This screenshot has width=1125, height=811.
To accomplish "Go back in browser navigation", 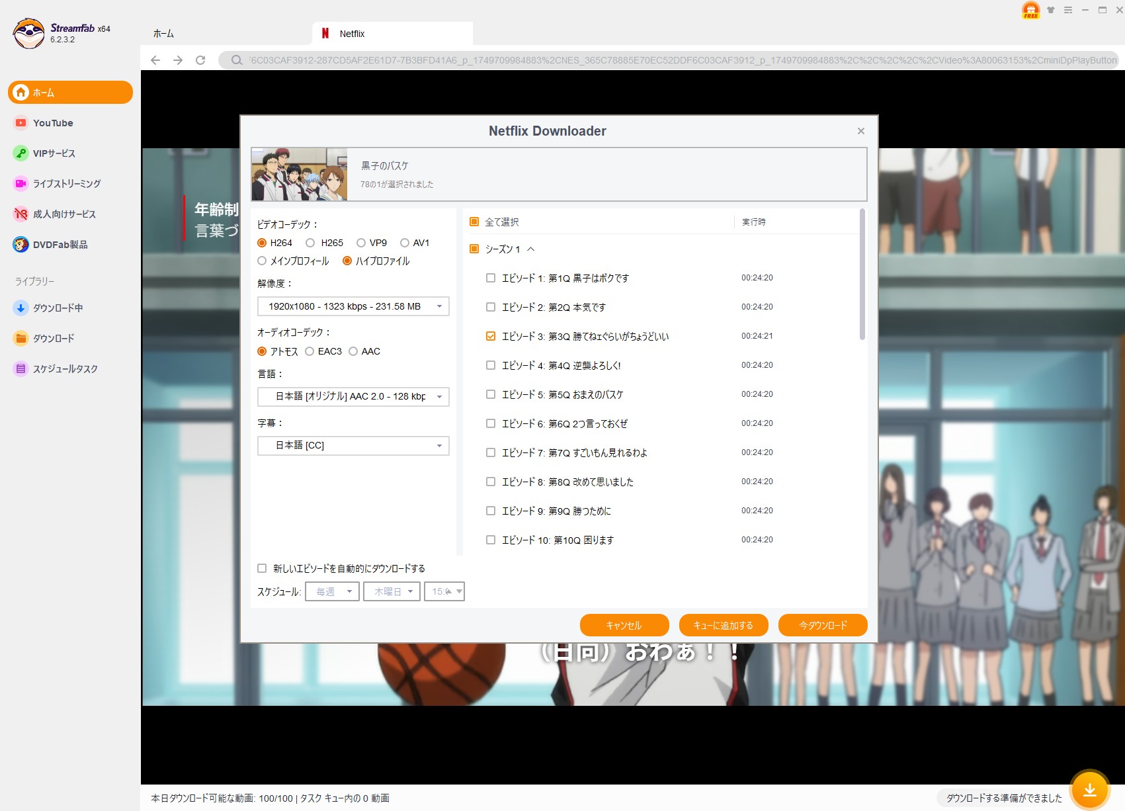I will [155, 60].
